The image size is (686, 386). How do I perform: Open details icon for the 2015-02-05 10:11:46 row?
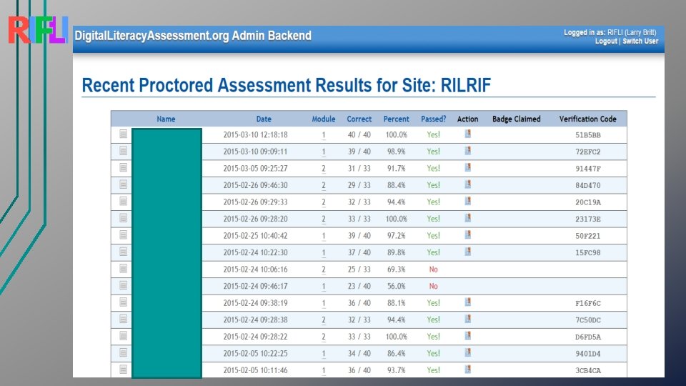(x=124, y=370)
